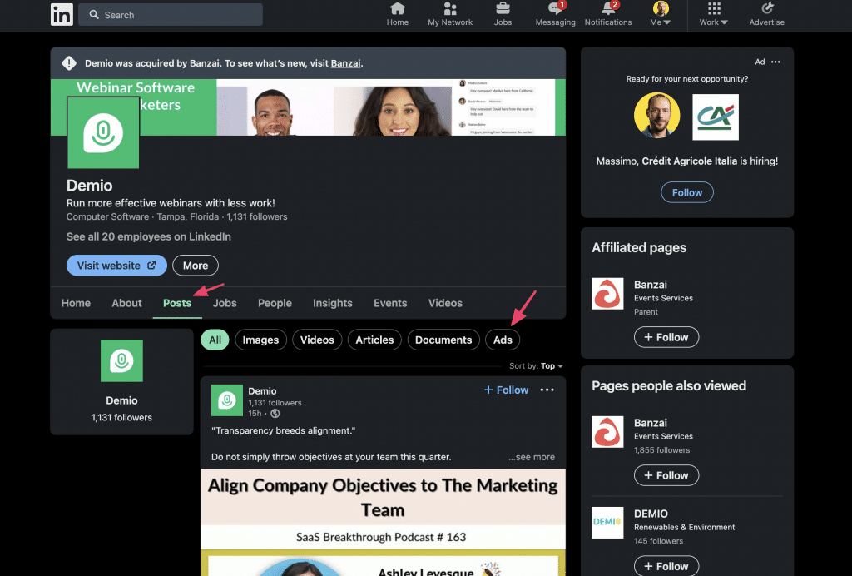Screen dimensions: 852x576
Task: Expand the Work apps dropdown
Action: coord(713,15)
